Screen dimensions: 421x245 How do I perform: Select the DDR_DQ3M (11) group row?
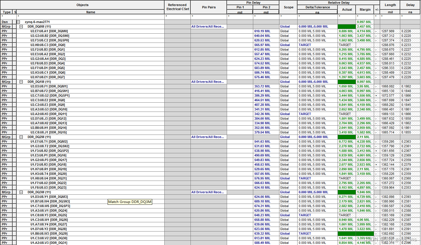pyautogui.click(x=39, y=192)
